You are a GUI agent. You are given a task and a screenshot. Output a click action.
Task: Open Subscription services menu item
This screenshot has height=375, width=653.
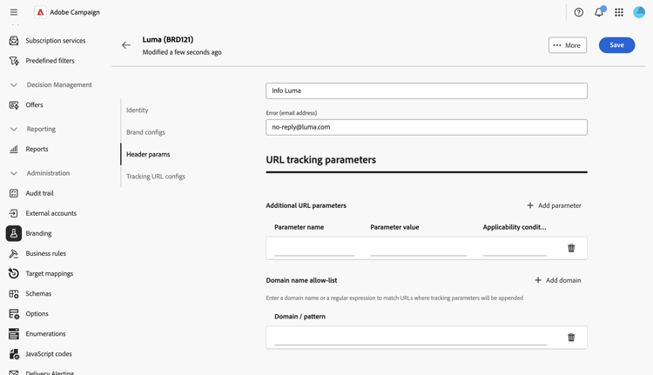pos(56,40)
